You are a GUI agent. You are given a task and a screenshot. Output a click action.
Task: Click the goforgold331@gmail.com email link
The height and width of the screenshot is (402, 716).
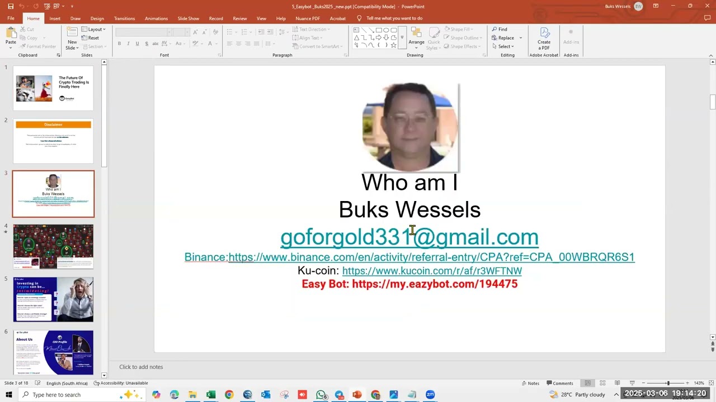coord(409,237)
